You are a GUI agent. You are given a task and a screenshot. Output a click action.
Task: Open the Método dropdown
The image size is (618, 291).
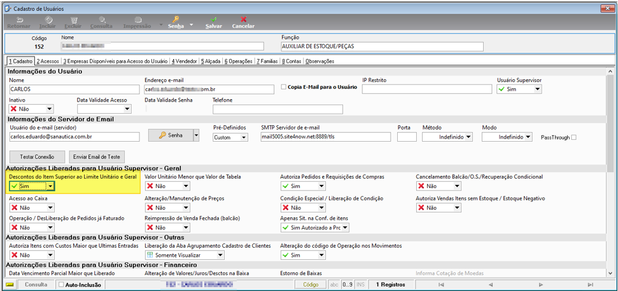click(468, 137)
